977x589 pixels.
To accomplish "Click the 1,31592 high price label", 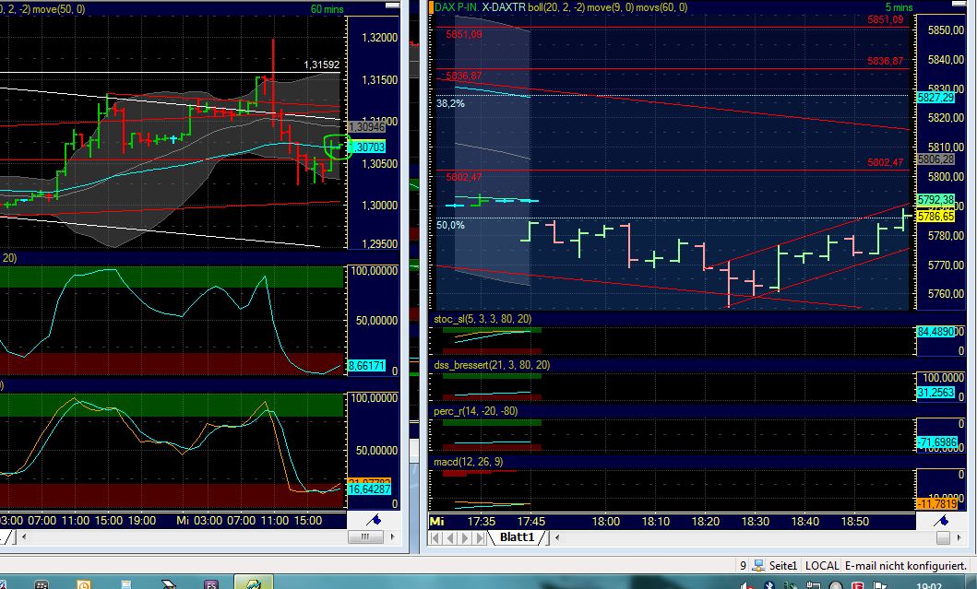I will [x=321, y=65].
